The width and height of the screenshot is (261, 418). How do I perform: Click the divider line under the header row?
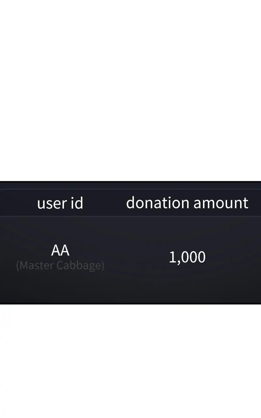pos(130,216)
